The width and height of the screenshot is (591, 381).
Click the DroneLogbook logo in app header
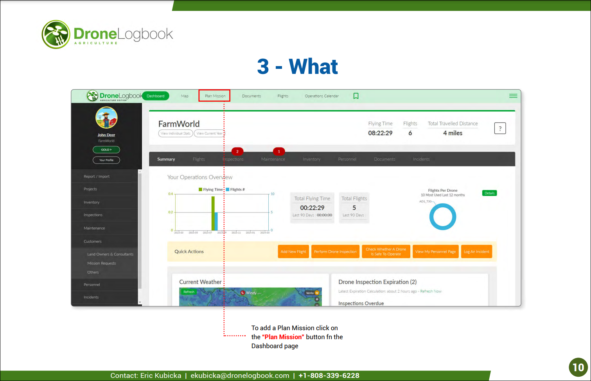(x=115, y=96)
